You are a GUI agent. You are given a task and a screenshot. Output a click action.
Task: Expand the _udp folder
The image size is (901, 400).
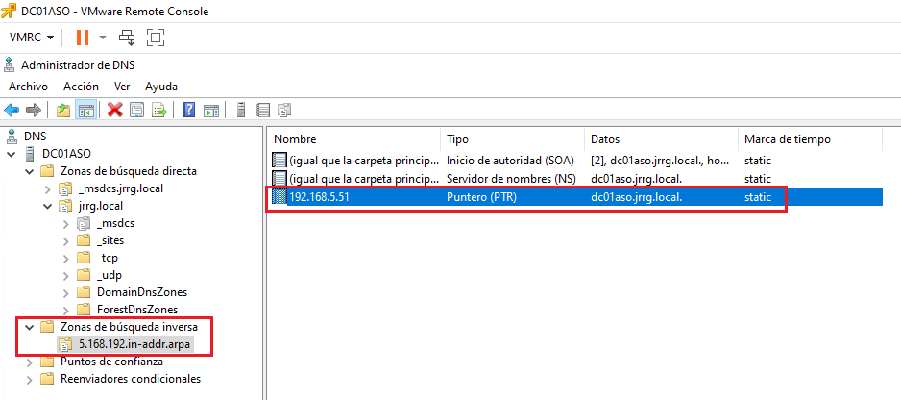pos(66,275)
